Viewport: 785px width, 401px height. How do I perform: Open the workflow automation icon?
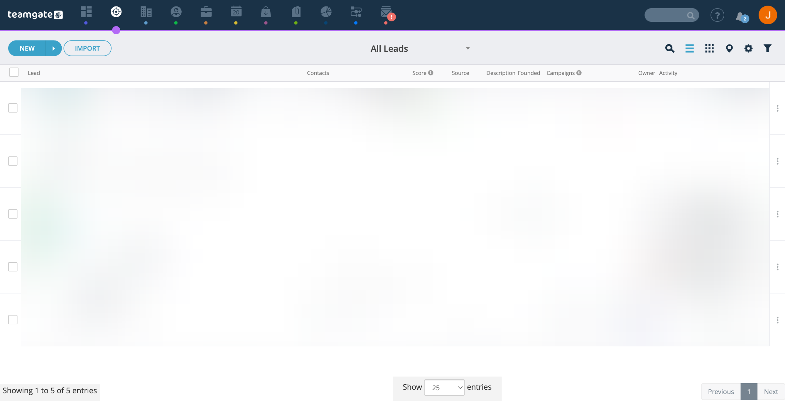tap(356, 12)
